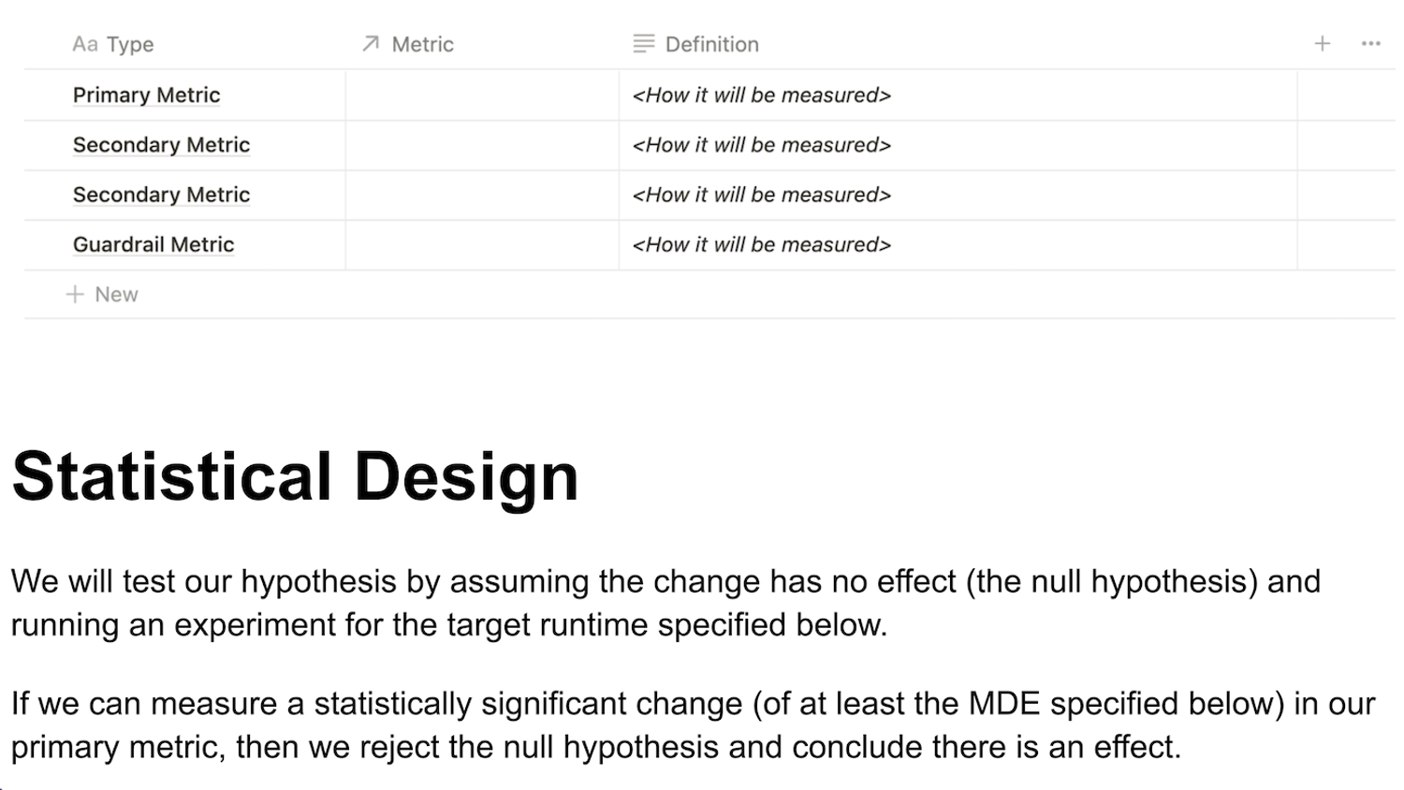Open the three-dots table options menu

[1370, 44]
